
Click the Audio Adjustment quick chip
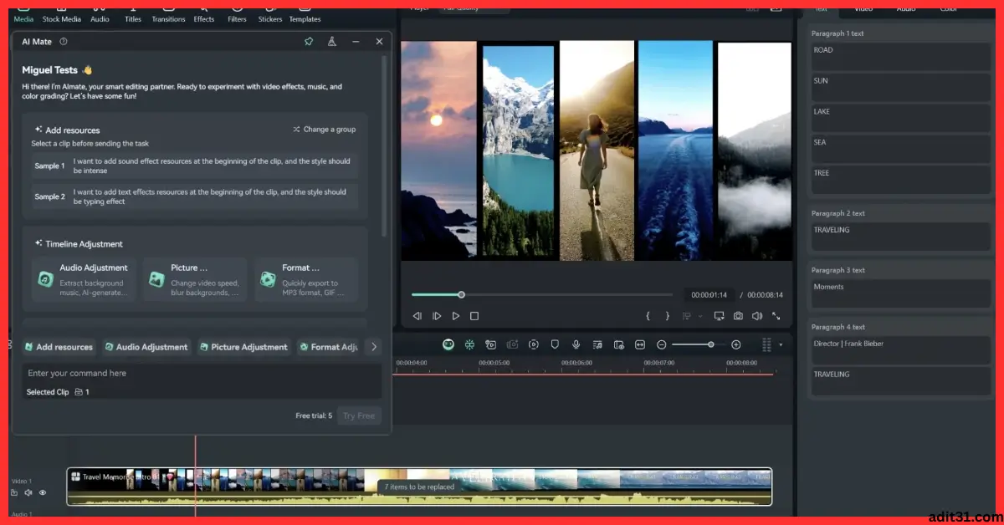[x=146, y=347]
